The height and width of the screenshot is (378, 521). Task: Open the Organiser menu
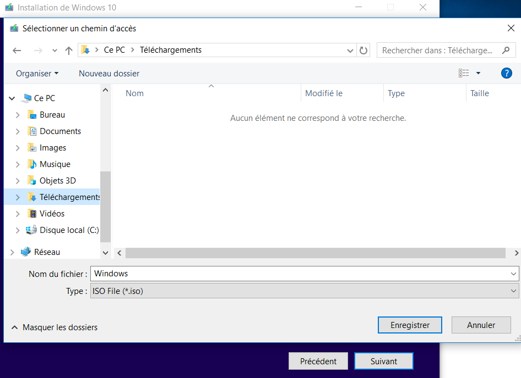tap(37, 73)
